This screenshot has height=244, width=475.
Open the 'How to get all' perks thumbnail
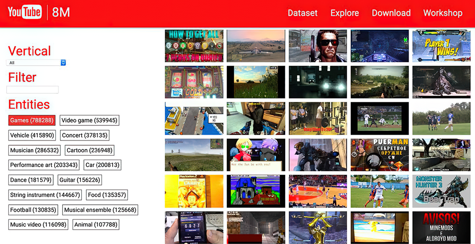point(194,46)
